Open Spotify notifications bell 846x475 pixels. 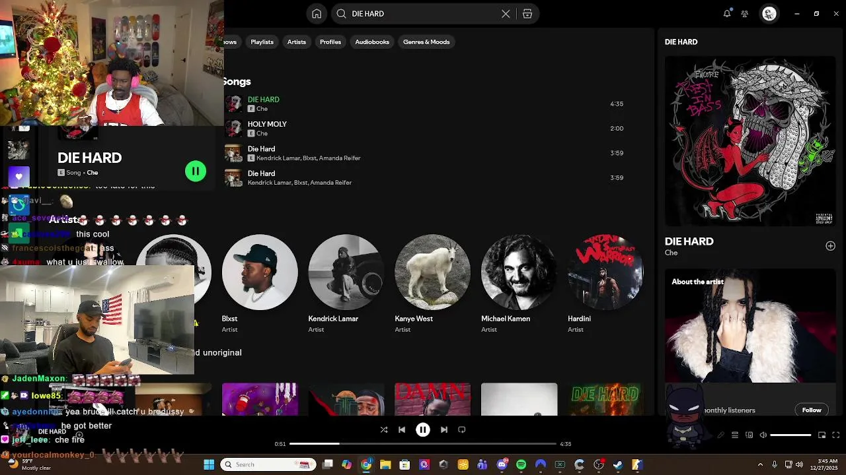727,13
